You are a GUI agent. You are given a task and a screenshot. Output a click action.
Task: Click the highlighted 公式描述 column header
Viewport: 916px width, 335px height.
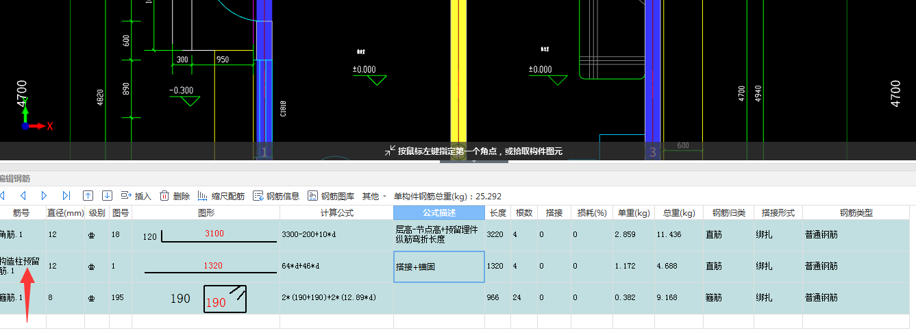click(439, 213)
